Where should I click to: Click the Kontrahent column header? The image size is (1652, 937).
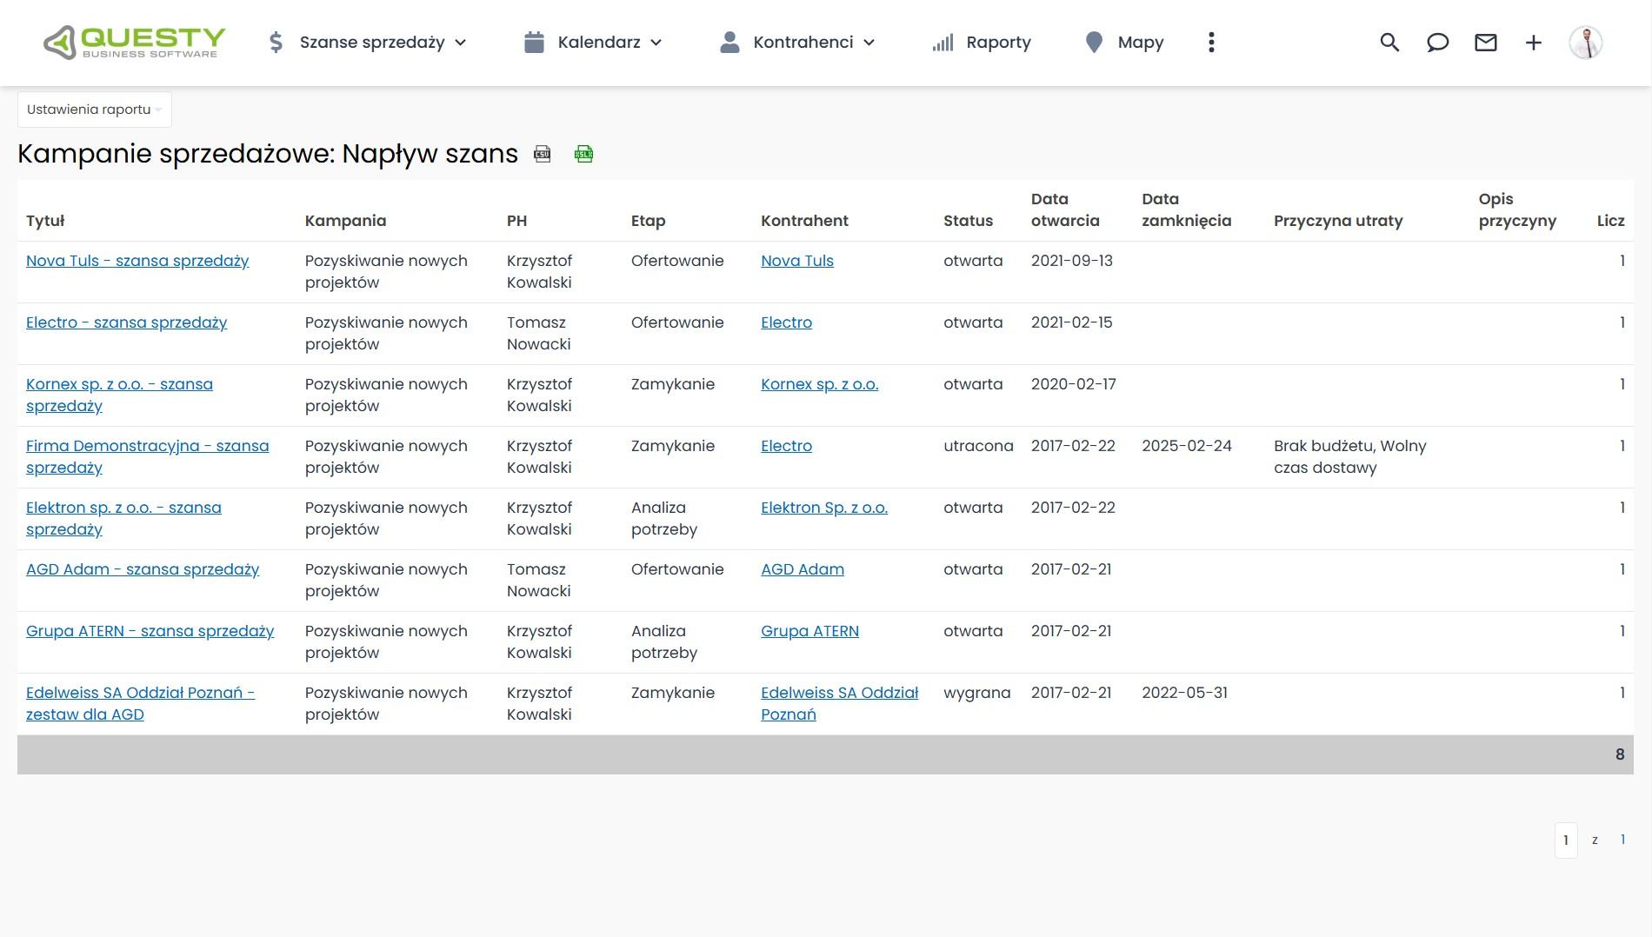[804, 221]
